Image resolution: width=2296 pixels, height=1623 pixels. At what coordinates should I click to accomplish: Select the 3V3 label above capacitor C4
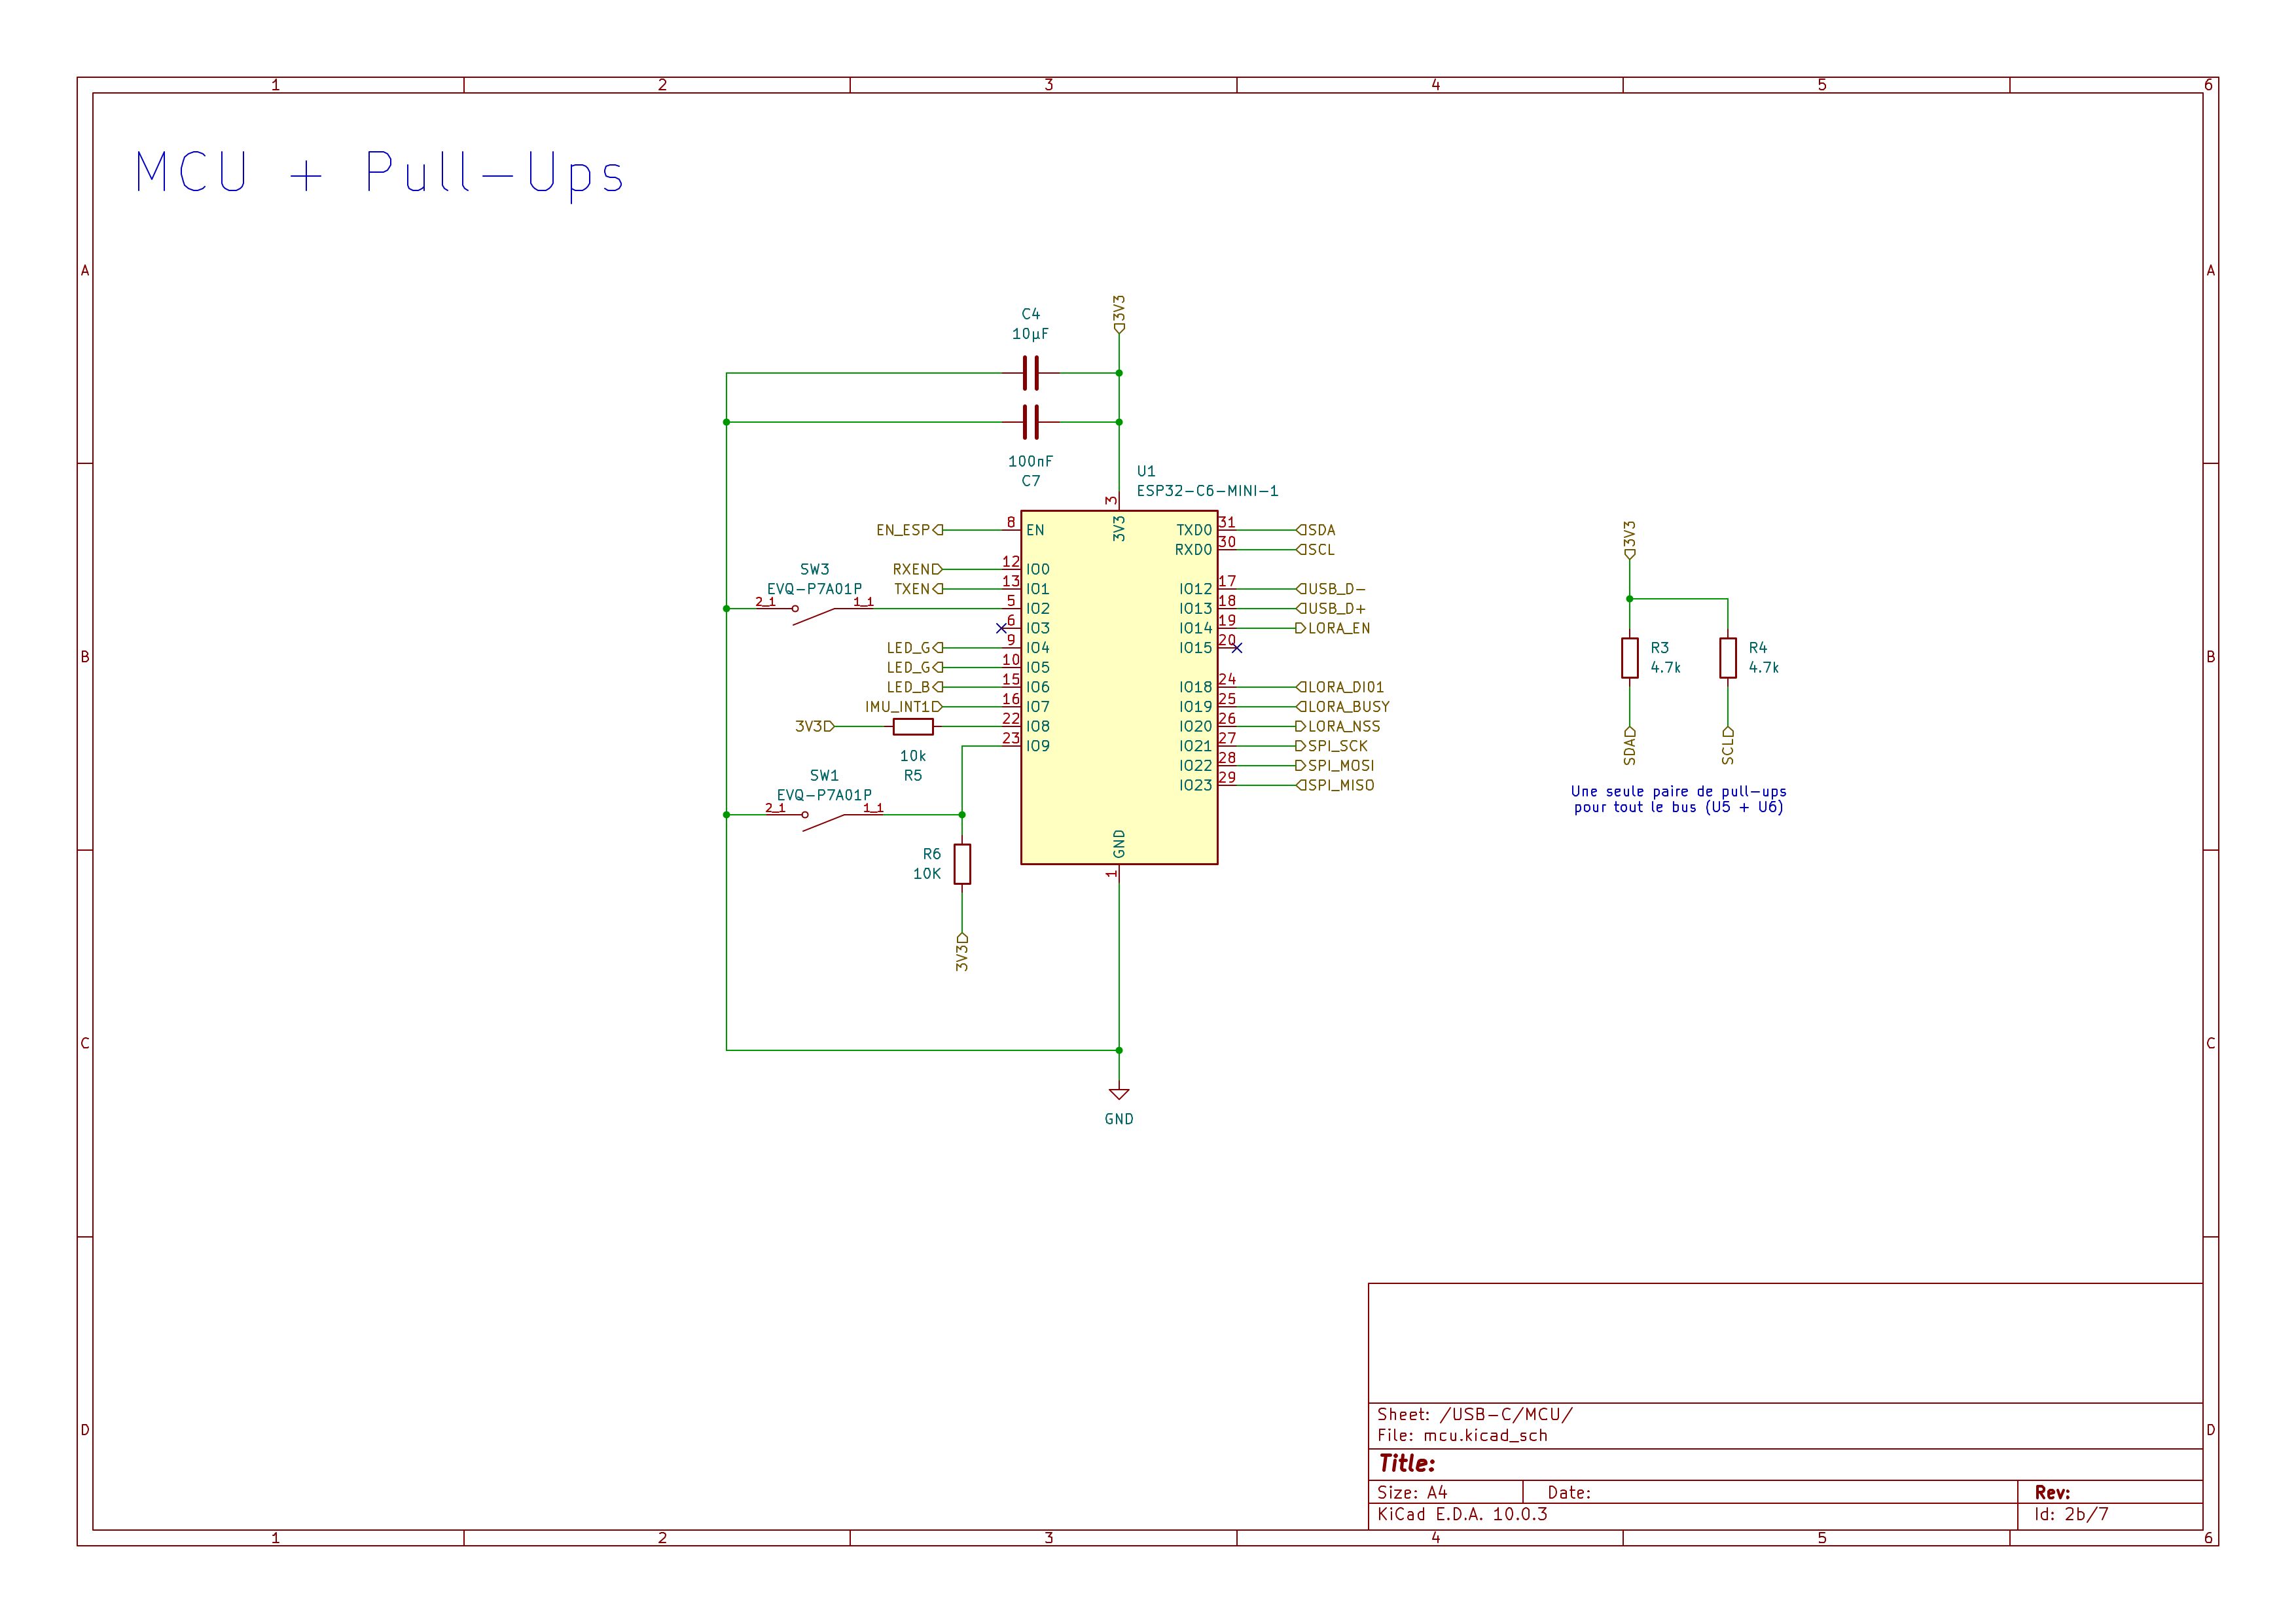click(1119, 314)
